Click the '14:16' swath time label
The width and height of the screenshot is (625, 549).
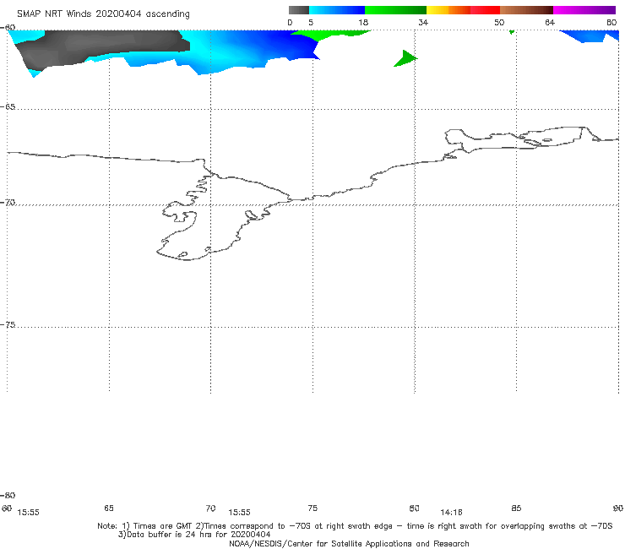pos(451,513)
